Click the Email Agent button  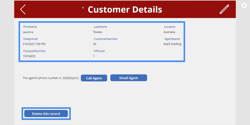coord(129,78)
